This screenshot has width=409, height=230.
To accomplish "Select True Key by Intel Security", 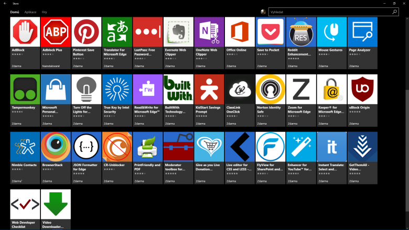I will (x=117, y=101).
